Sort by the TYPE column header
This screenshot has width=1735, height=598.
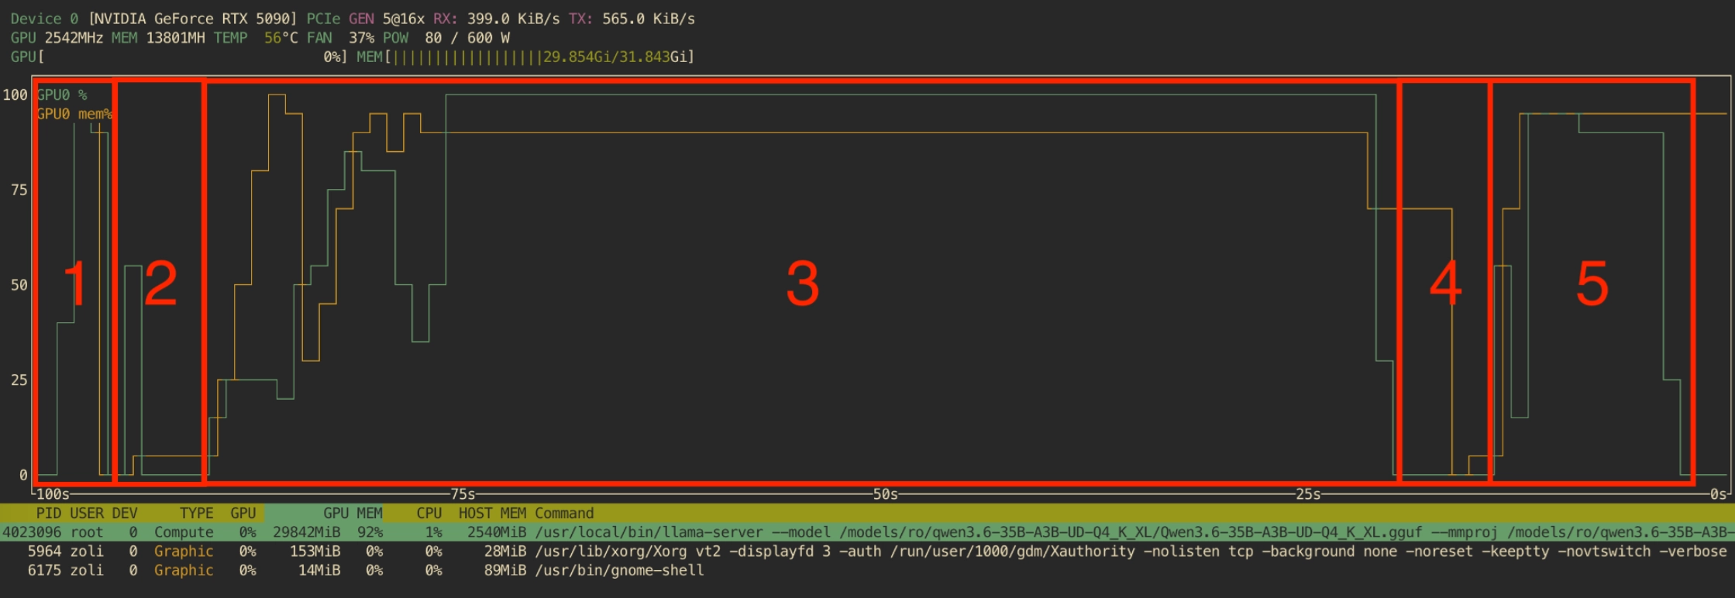coord(197,514)
